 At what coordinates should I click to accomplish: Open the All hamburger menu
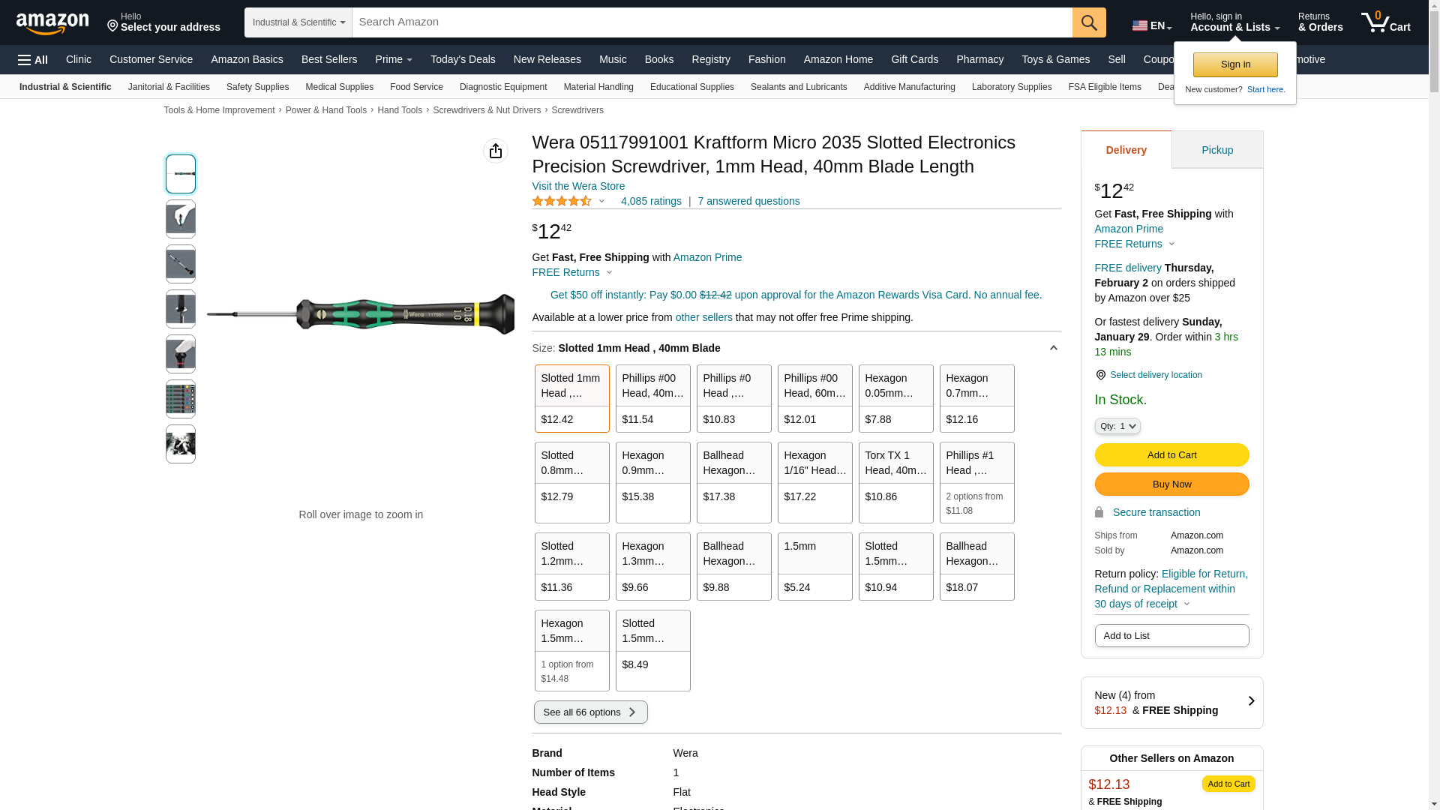pos(33,60)
